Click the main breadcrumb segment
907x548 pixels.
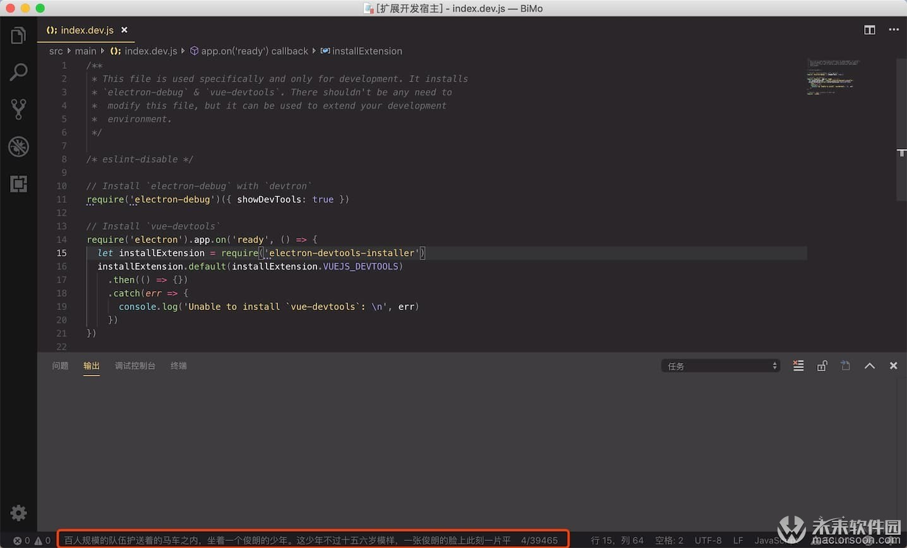[86, 51]
